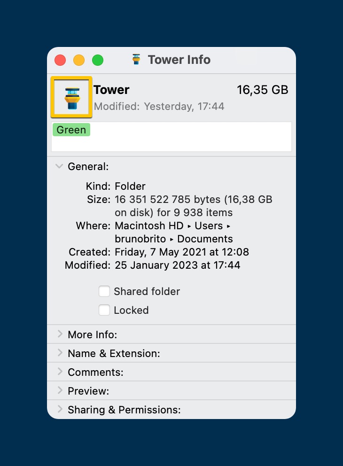Image resolution: width=343 pixels, height=466 pixels.
Task: Expand the Comments section
Action: 60,372
